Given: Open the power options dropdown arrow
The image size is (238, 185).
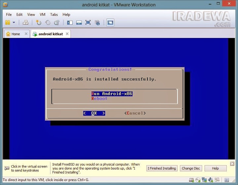Looking at the screenshot, I should [x=14, y=22].
